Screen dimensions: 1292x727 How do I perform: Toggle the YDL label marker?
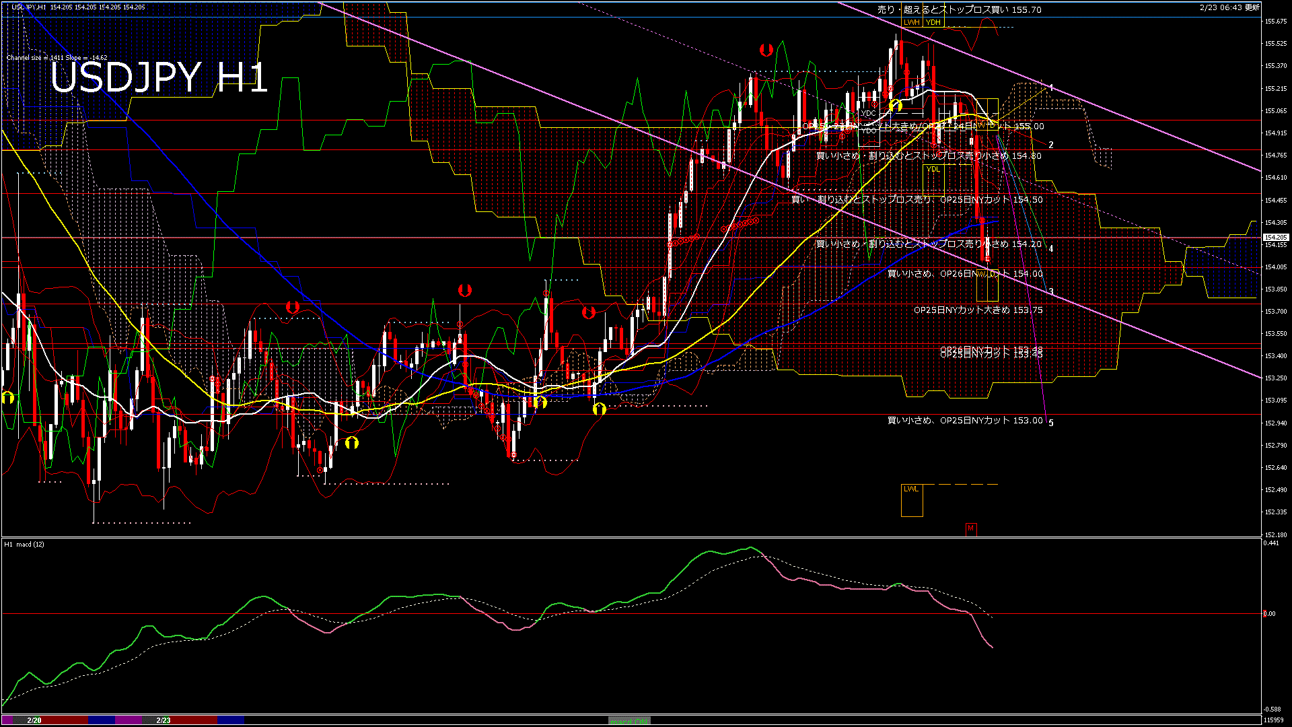[x=933, y=169]
